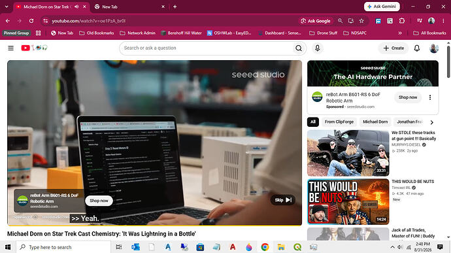Open File Explorer from the taskbar

281,247
